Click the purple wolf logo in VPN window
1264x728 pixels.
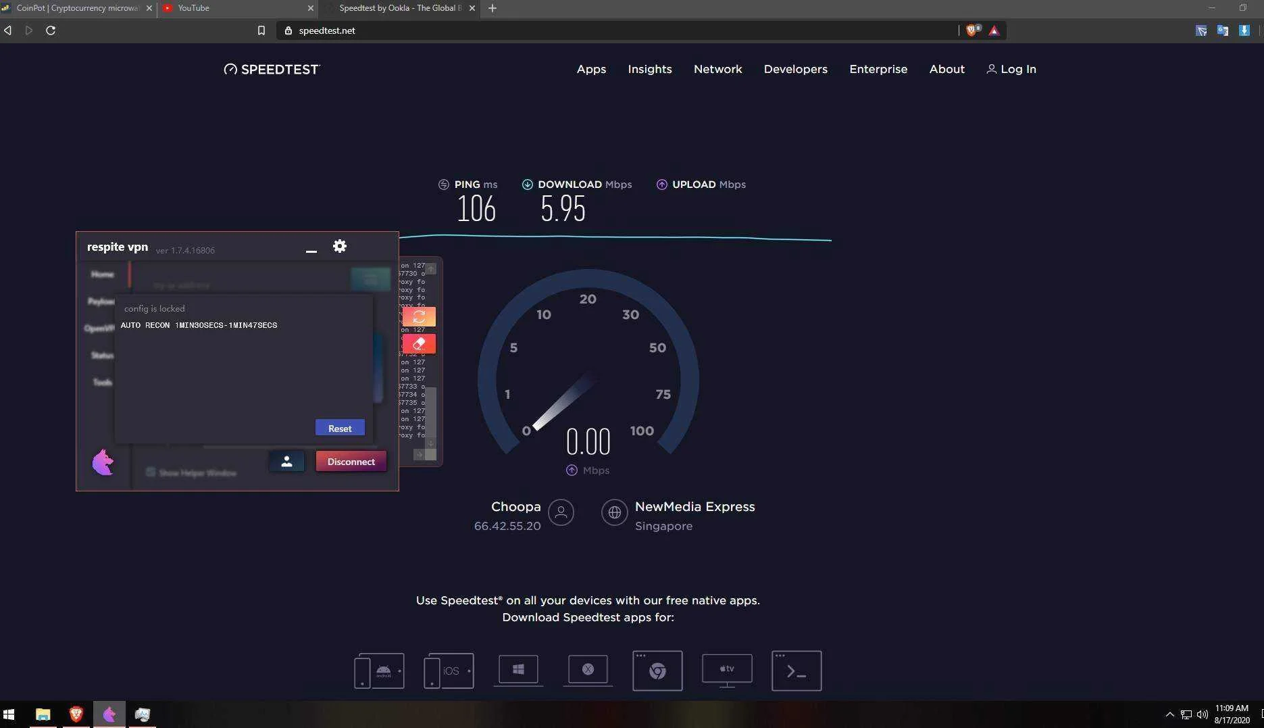click(103, 462)
